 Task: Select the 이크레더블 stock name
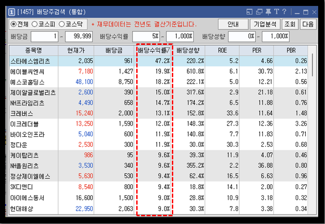point(25,124)
